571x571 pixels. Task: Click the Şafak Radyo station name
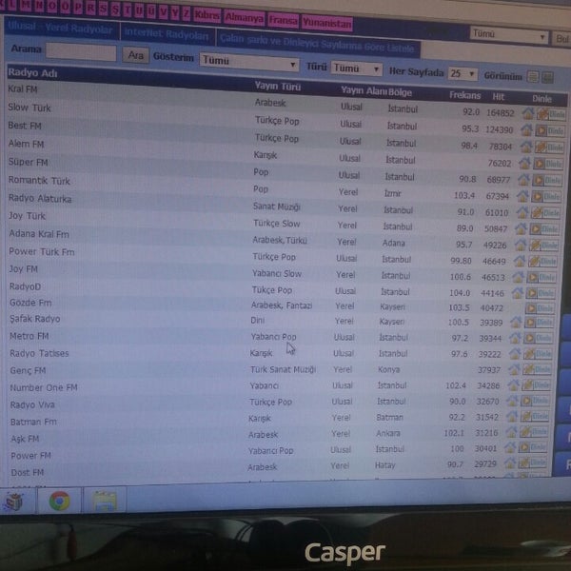point(35,319)
